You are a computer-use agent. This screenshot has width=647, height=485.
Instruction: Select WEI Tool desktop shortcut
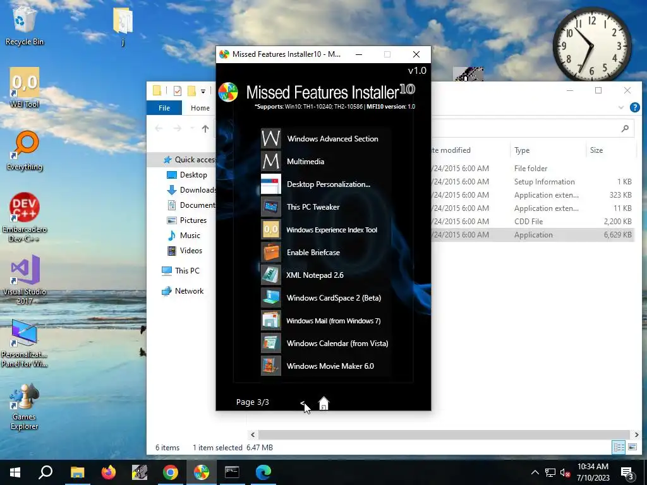[x=25, y=88]
